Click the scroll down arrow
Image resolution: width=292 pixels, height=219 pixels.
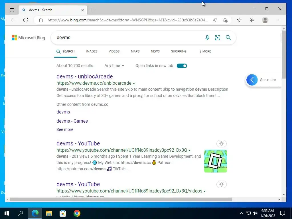(x=284, y=194)
